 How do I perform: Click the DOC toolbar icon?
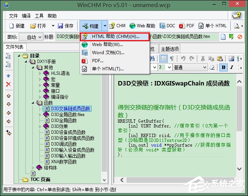coord(167,26)
